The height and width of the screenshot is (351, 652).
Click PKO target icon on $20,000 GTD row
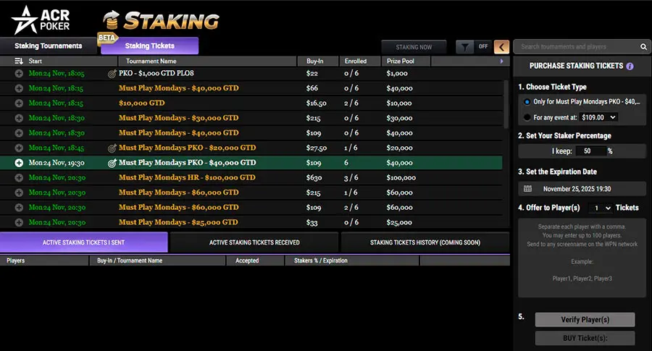pyautogui.click(x=112, y=148)
